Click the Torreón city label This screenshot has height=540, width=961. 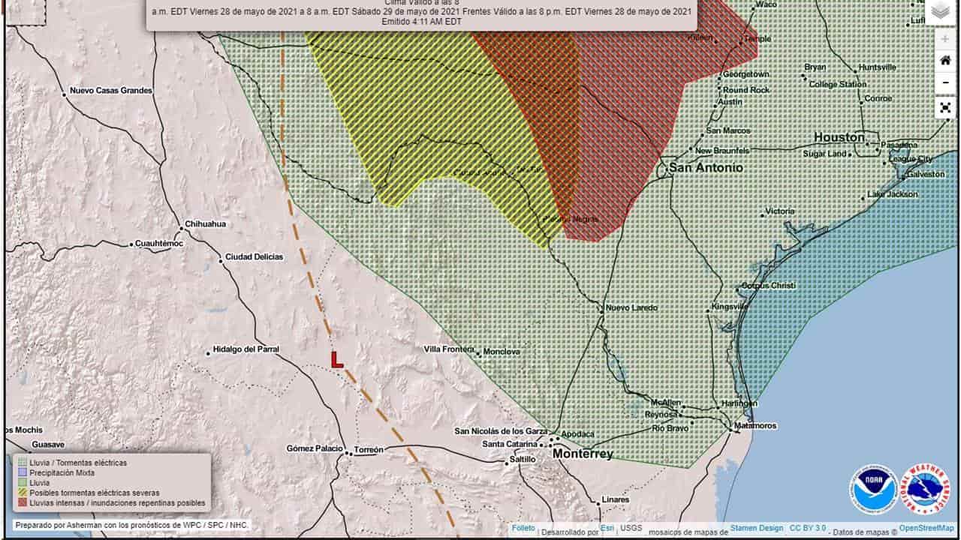tap(369, 450)
